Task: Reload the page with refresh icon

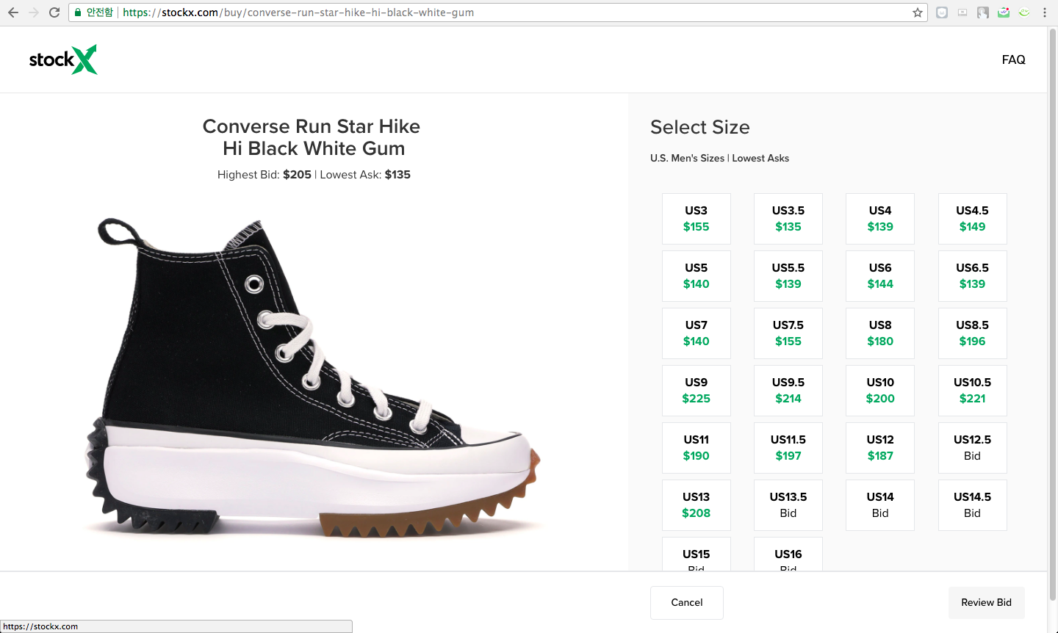Action: (x=54, y=12)
